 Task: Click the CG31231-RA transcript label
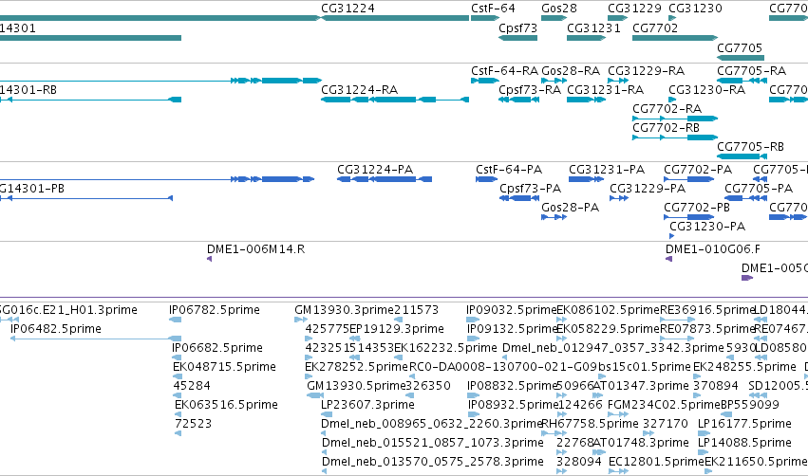click(605, 89)
